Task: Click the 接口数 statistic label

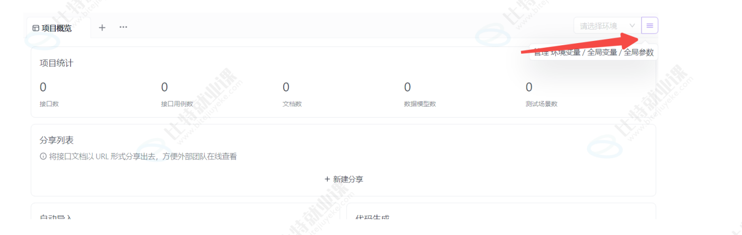Action: (x=49, y=104)
